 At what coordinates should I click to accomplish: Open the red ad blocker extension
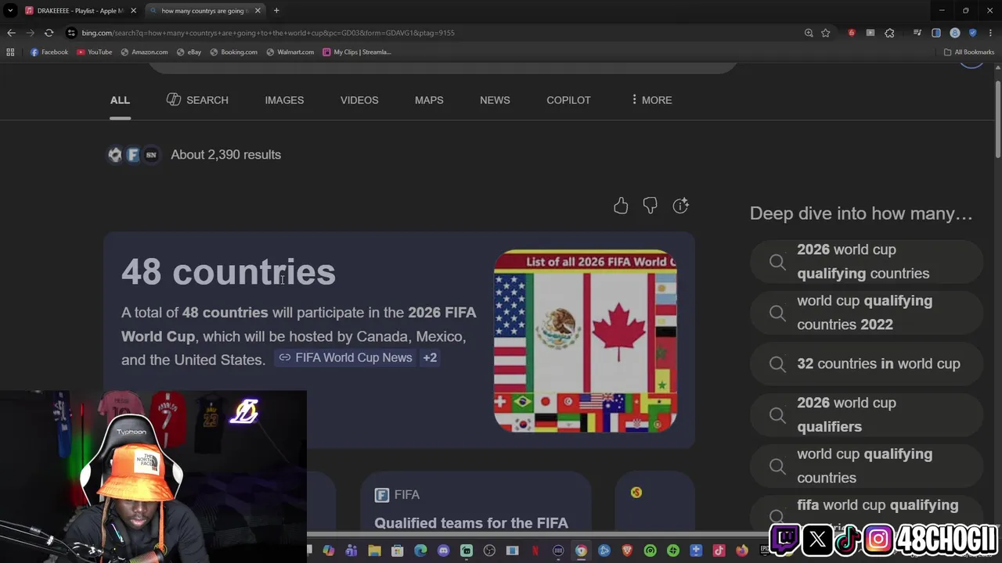point(852,33)
